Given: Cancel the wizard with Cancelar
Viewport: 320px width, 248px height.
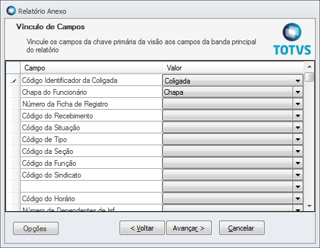Looking at the screenshot, I should (x=242, y=228).
